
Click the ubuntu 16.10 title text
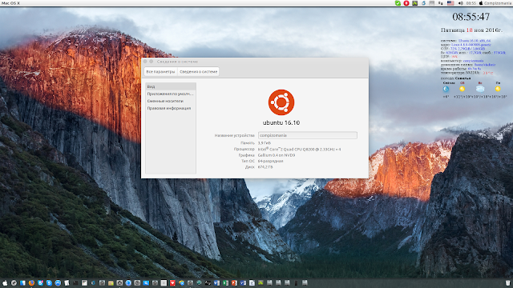pos(281,122)
